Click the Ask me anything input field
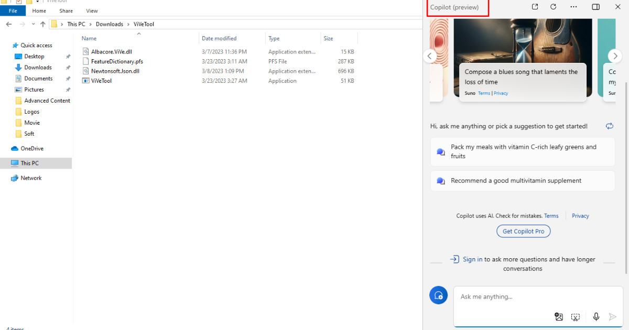The height and width of the screenshot is (330, 629). pyautogui.click(x=538, y=296)
